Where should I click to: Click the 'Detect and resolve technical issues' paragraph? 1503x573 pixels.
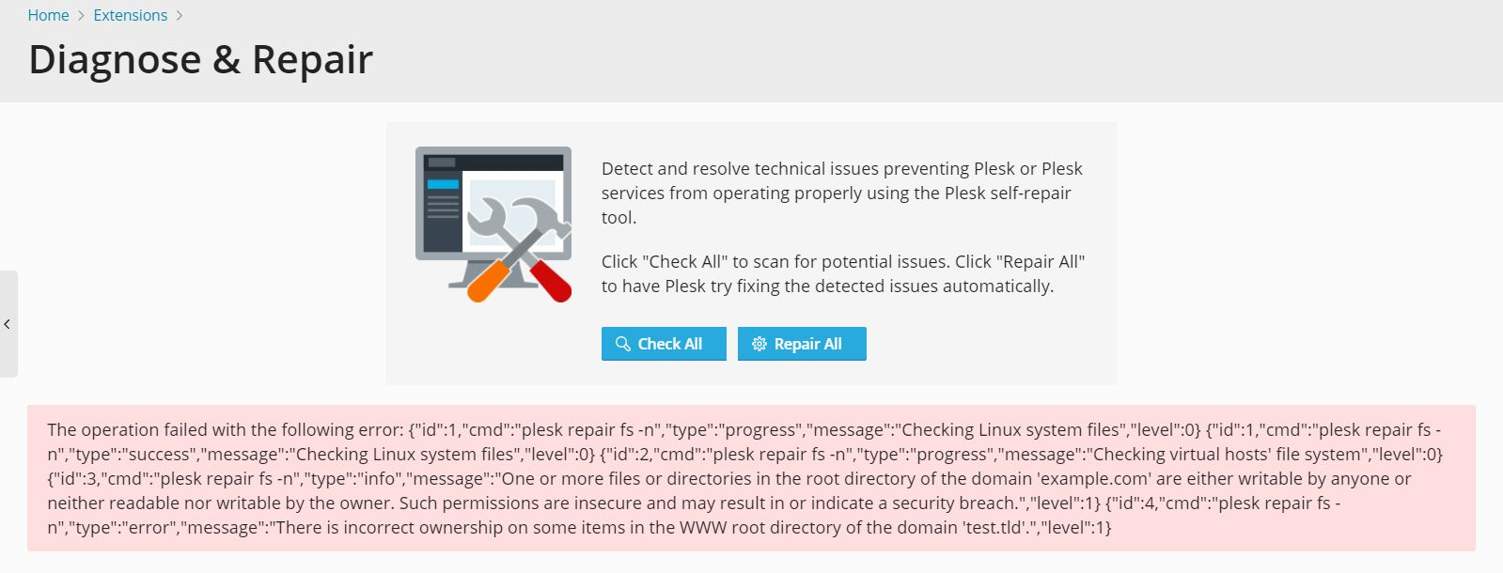pyautogui.click(x=842, y=193)
